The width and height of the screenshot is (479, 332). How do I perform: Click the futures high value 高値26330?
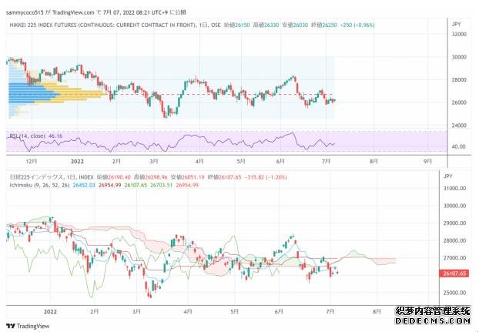click(x=266, y=25)
